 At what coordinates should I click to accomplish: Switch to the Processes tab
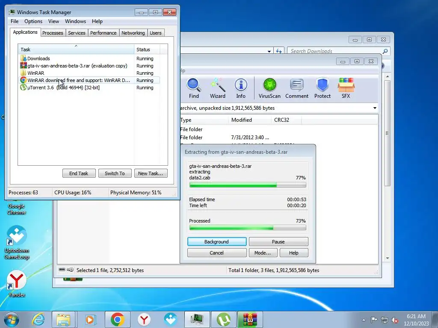[53, 33]
